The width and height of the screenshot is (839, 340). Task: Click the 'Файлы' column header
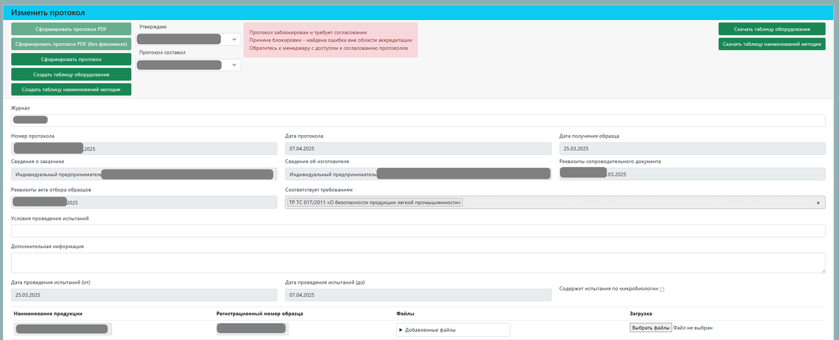(x=406, y=313)
